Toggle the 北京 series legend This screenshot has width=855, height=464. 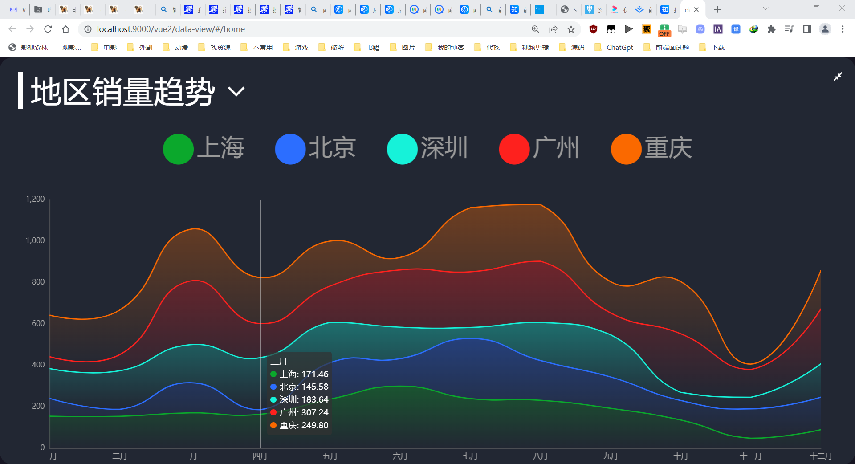coord(316,149)
